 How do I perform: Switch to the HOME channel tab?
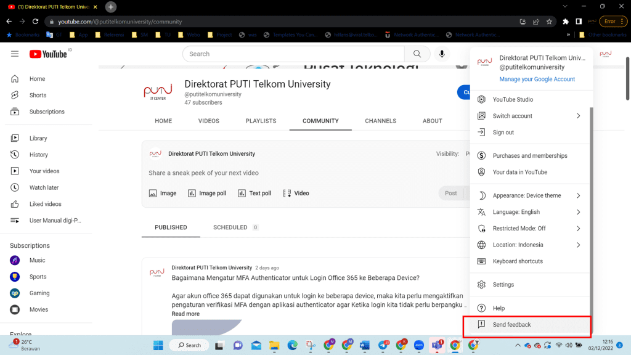coord(163,121)
